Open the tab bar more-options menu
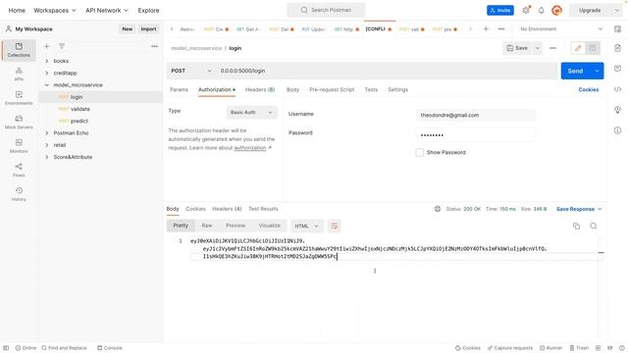Viewport: 628px width, 353px height. coord(501,28)
